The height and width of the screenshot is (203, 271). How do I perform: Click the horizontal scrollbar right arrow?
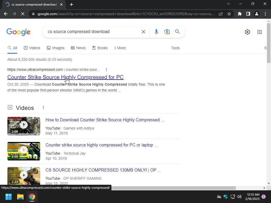pos(264,188)
